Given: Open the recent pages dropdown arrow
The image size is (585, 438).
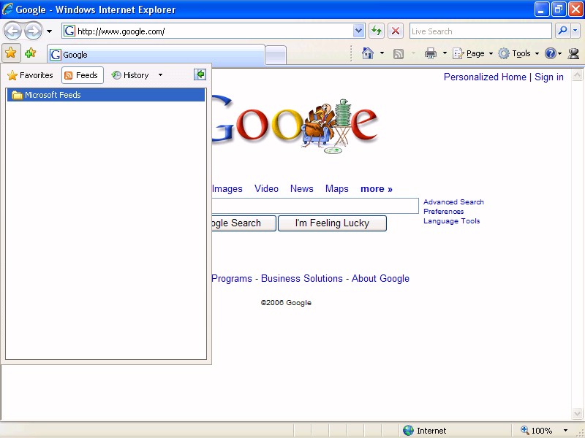Looking at the screenshot, I should 49,31.
